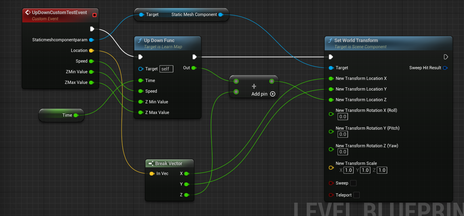Click the Add pin label
The width and height of the screenshot is (464, 216).
[x=259, y=94]
